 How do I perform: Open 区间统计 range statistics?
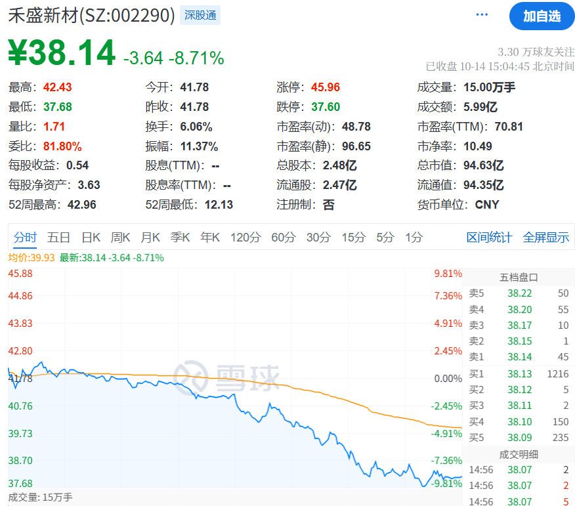click(x=489, y=238)
